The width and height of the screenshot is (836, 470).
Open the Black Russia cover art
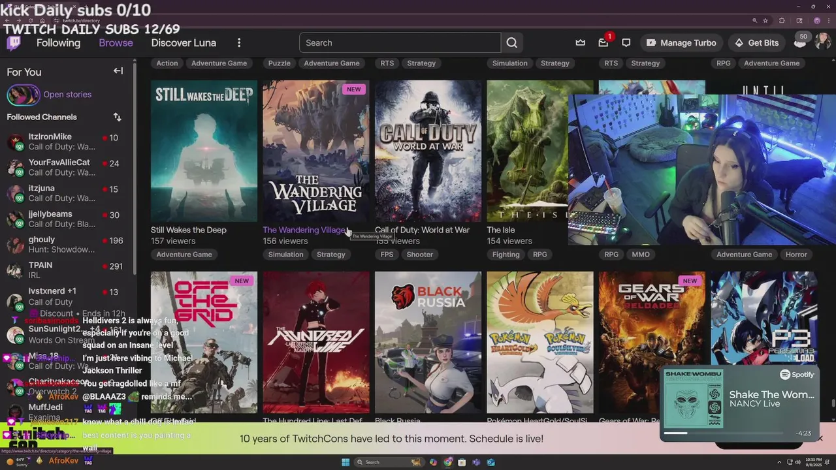[x=428, y=342]
